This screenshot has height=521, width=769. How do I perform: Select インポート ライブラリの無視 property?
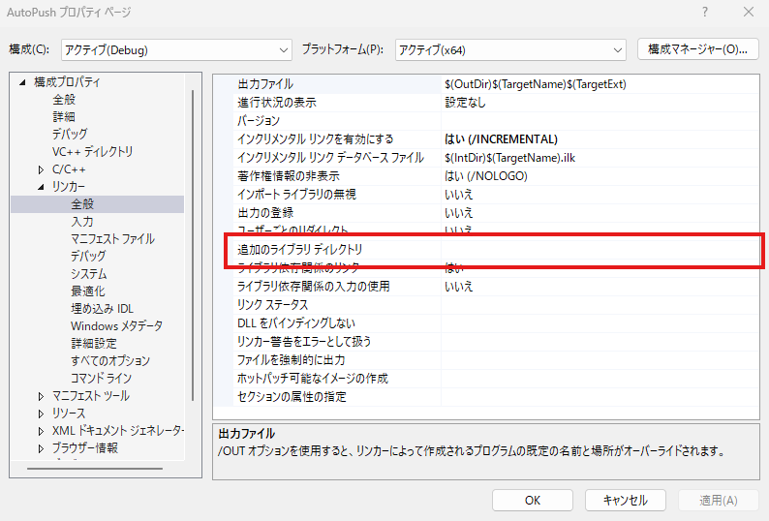pos(296,195)
